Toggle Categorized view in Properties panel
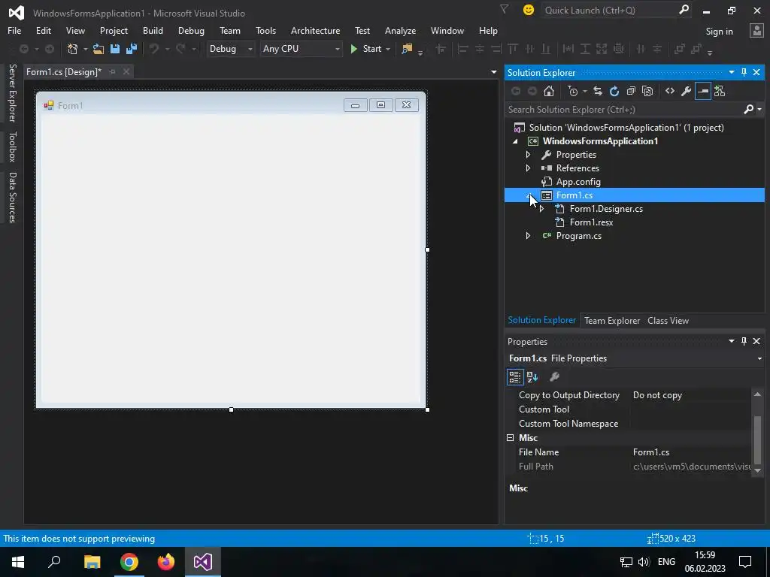 (514, 377)
